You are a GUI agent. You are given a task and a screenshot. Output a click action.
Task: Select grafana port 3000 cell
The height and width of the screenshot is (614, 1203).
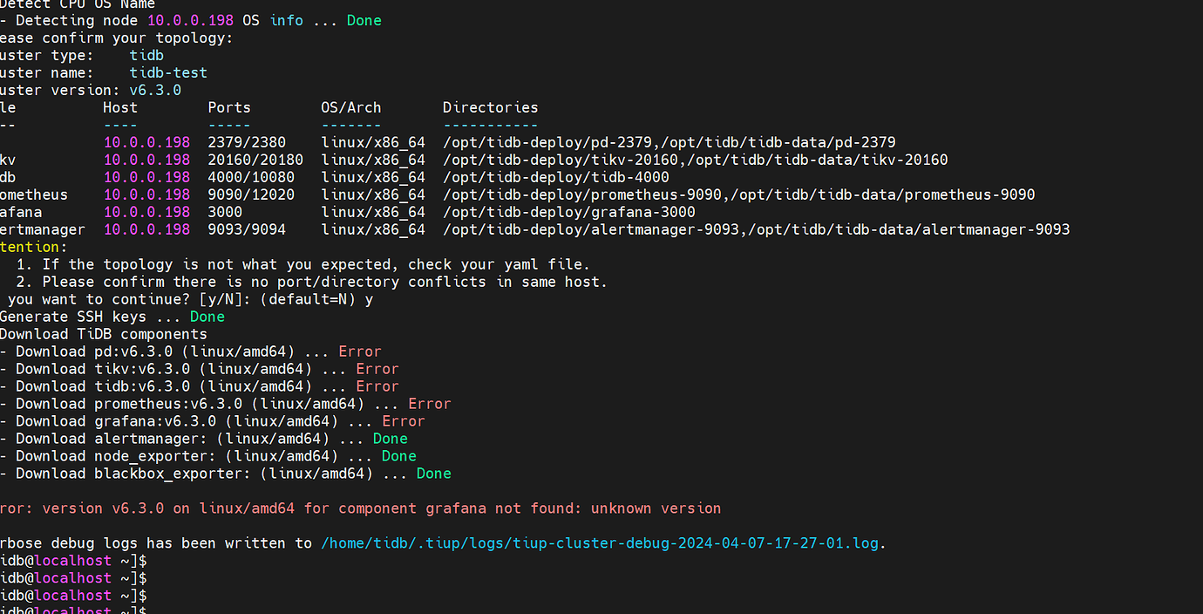coord(225,213)
